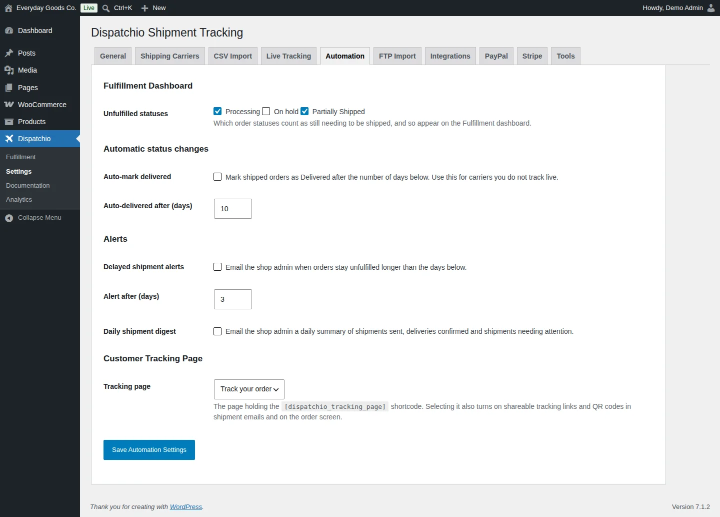Open the WordPress footer link
Viewport: 720px width, 517px height.
pos(186,507)
